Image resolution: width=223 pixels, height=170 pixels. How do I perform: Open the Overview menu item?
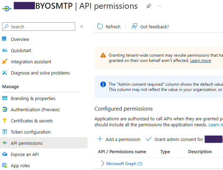click(20, 39)
